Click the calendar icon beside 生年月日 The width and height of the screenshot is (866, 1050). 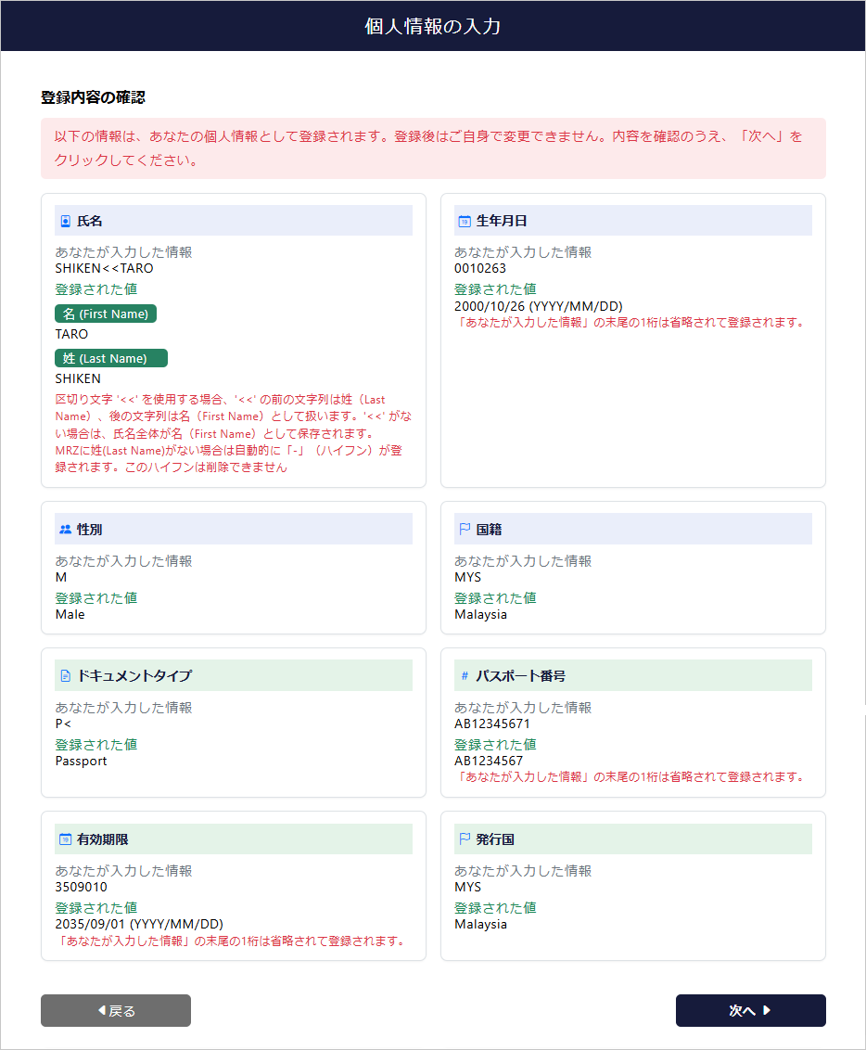(x=463, y=220)
